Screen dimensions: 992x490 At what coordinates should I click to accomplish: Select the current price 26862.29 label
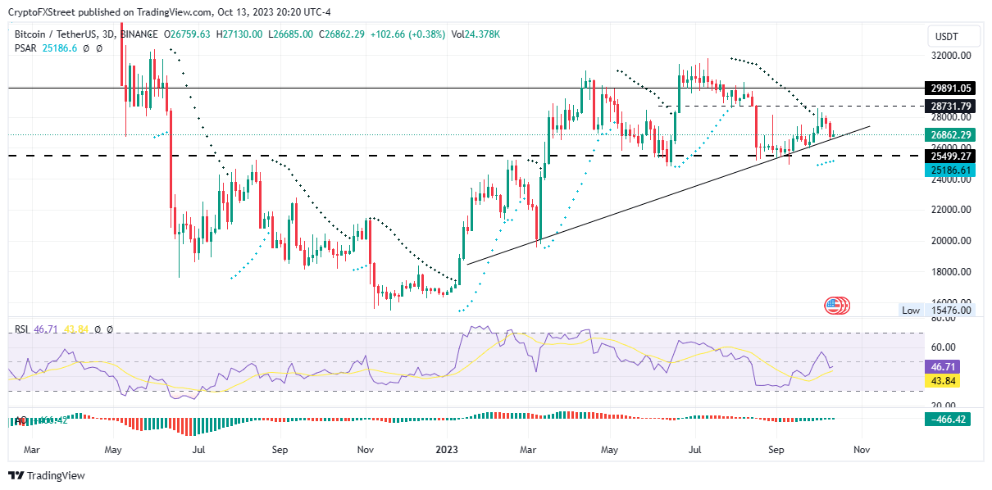tap(950, 135)
